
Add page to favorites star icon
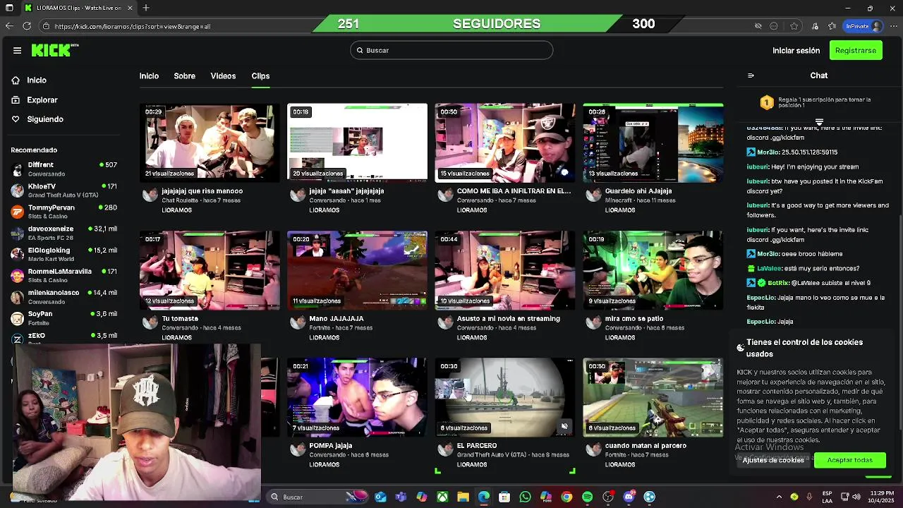(794, 26)
